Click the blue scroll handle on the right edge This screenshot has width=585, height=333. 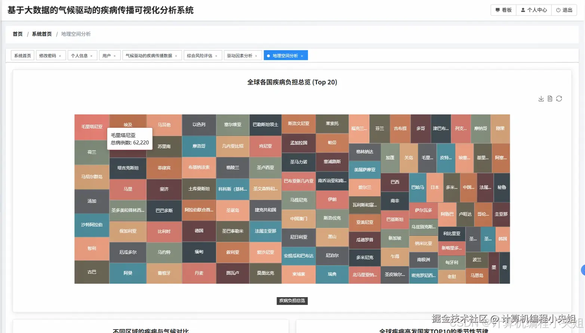coord(583,269)
